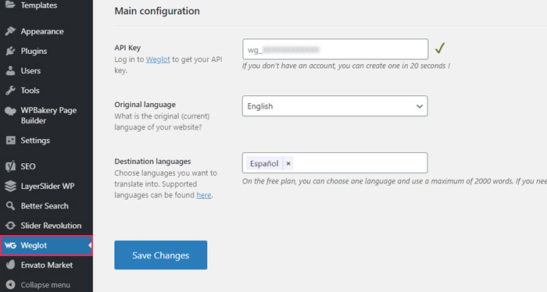Click the Main configuration heading
The height and width of the screenshot is (292, 547).
point(157,11)
